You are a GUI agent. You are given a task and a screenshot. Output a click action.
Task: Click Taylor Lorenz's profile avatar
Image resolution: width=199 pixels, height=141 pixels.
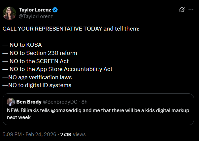[9, 13]
